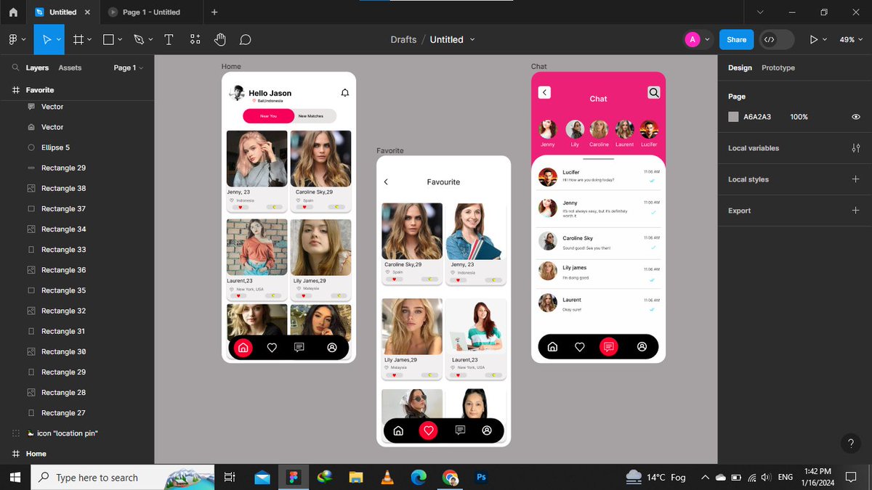Open the Help question mark button
Viewport: 872px width, 490px height.
[851, 444]
